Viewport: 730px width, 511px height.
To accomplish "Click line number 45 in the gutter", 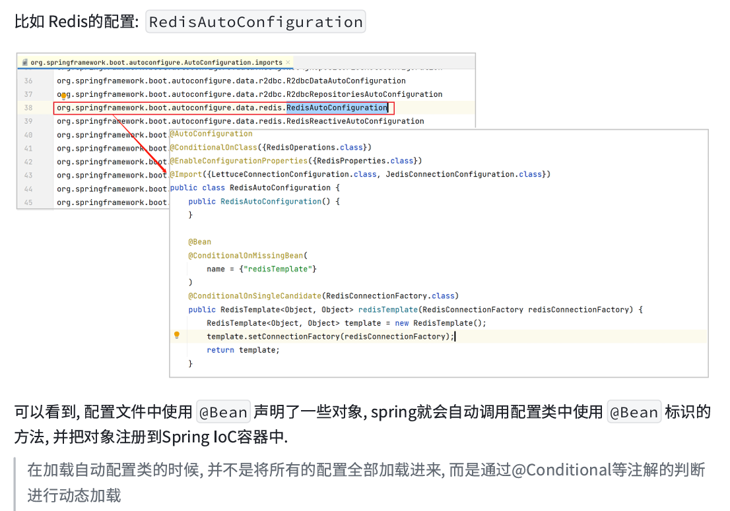I will click(x=28, y=202).
